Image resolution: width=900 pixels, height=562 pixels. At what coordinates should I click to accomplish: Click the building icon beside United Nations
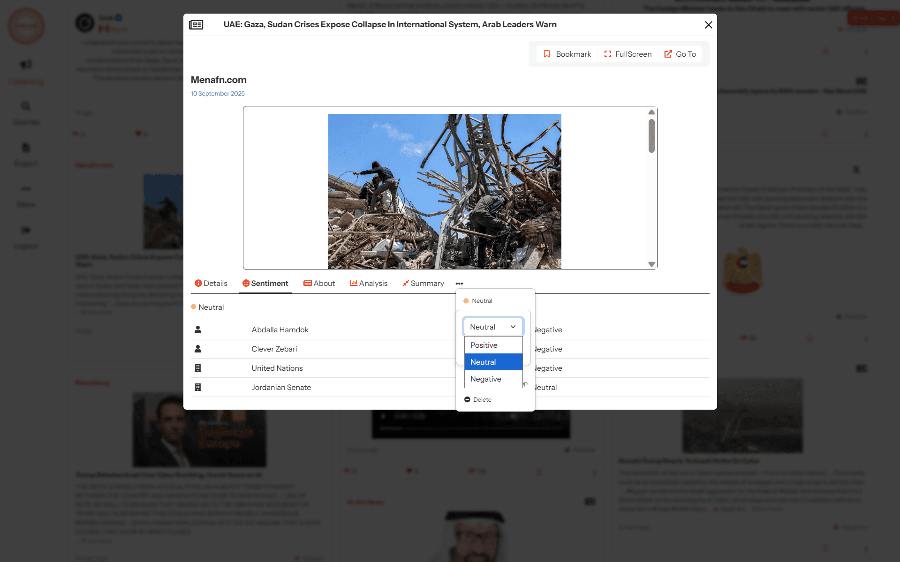(x=198, y=368)
